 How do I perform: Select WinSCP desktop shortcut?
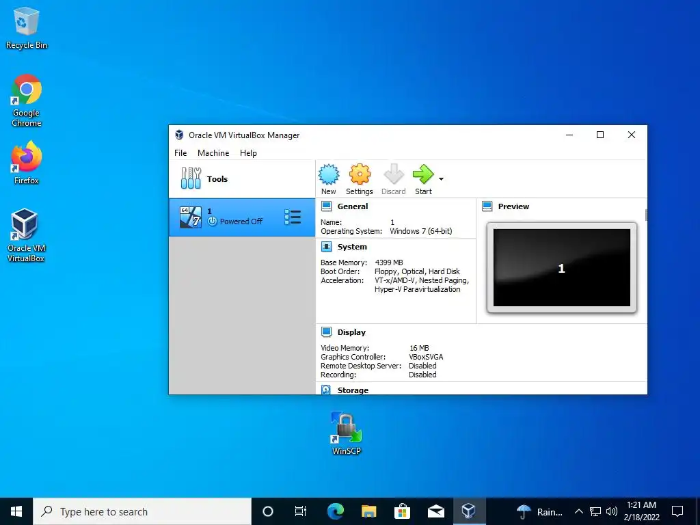coord(347,433)
